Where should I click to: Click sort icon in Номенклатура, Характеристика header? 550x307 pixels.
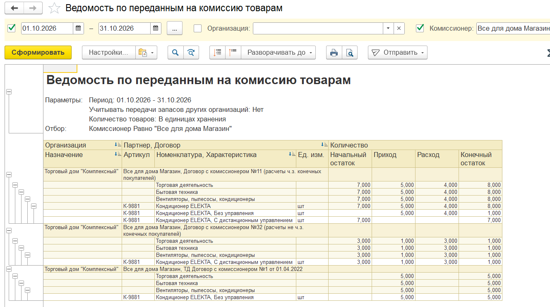click(x=292, y=155)
